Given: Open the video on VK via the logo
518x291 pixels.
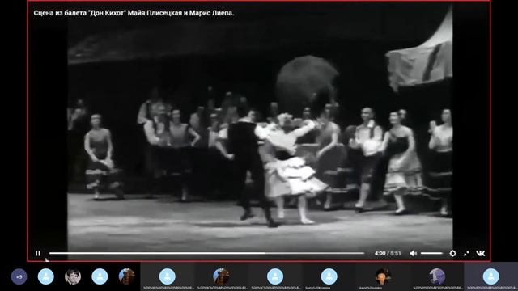Looking at the screenshot, I should (481, 253).
